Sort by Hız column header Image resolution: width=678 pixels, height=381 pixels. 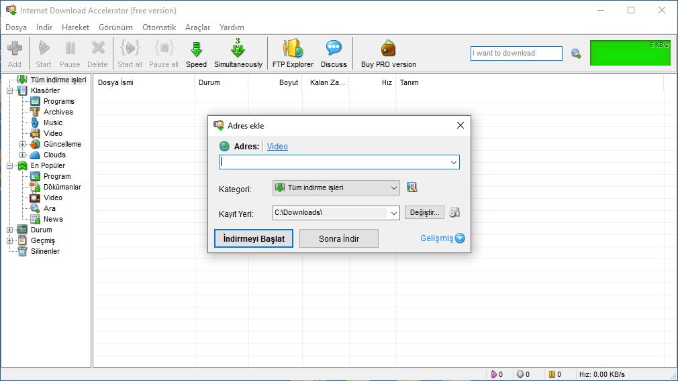click(373, 82)
